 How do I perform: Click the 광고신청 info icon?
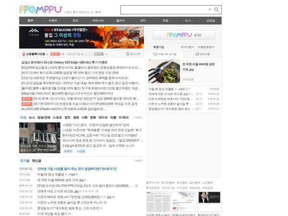128,54
